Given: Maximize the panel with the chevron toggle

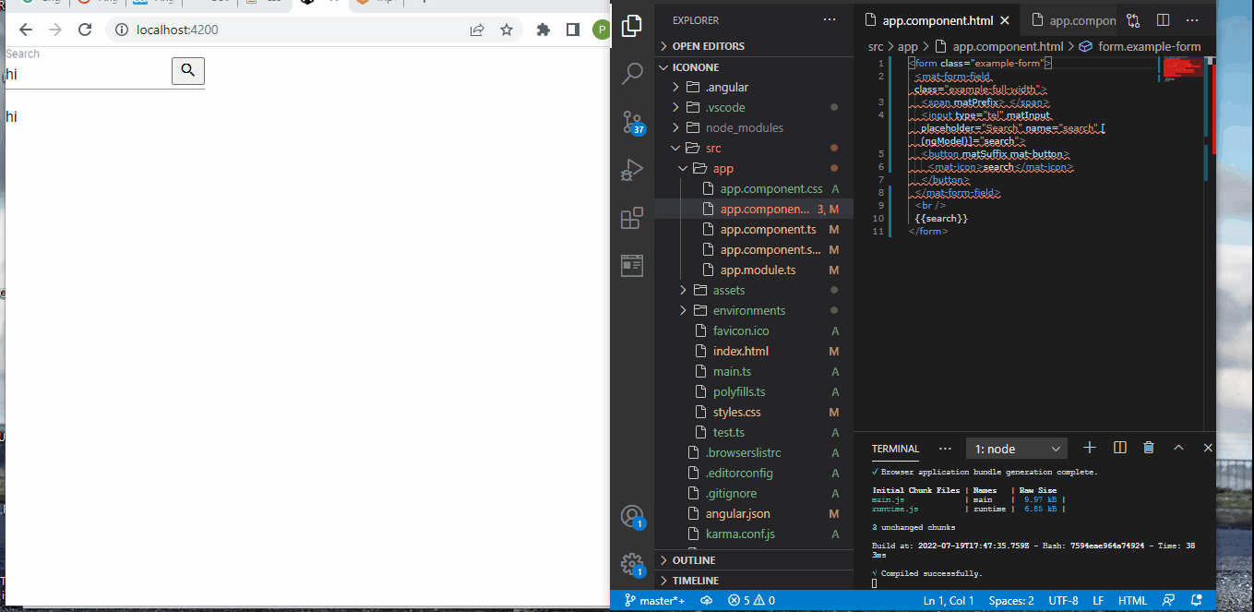Looking at the screenshot, I should point(1178,447).
